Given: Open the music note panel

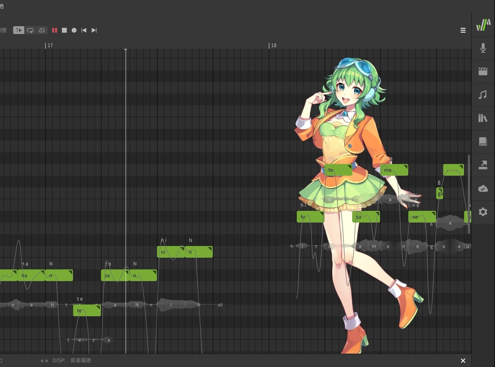Looking at the screenshot, I should [x=483, y=95].
